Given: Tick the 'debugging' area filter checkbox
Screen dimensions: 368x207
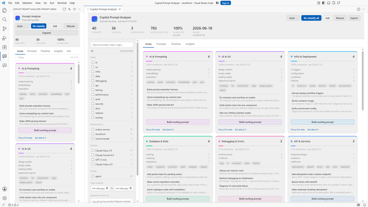Looking at the screenshot, I should click(93, 81).
